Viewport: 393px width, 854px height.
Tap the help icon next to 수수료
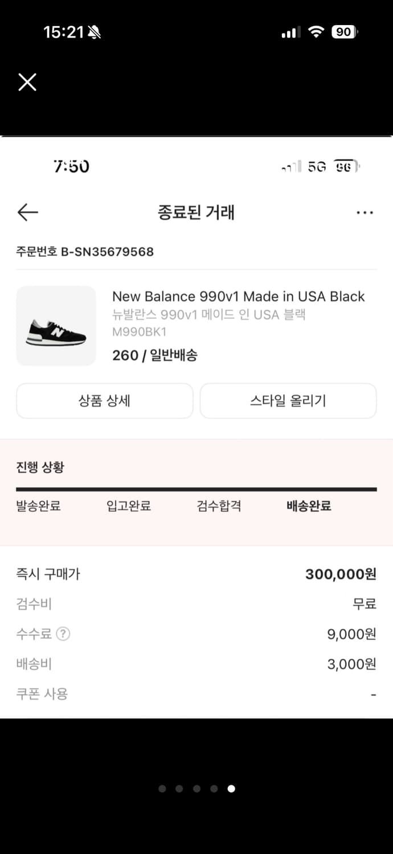click(64, 634)
